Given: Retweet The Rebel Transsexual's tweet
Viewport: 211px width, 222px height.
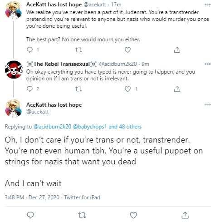Looking at the screenshot, I should (79, 89).
